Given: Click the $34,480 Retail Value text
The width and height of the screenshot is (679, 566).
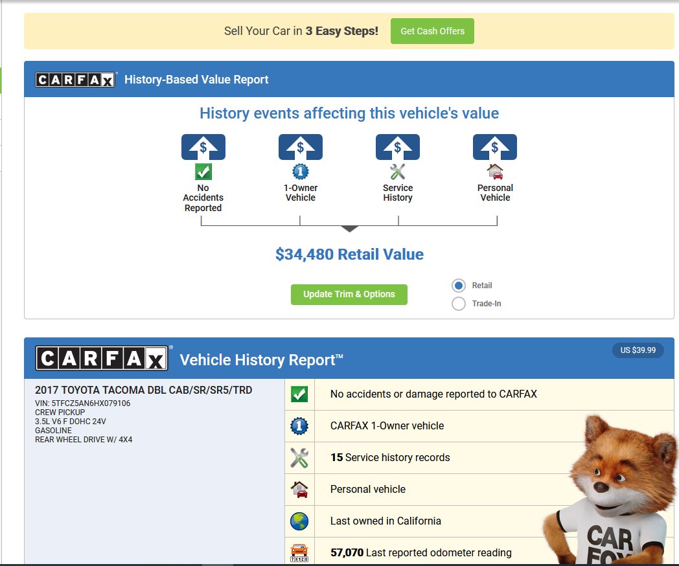Looking at the screenshot, I should (x=349, y=255).
